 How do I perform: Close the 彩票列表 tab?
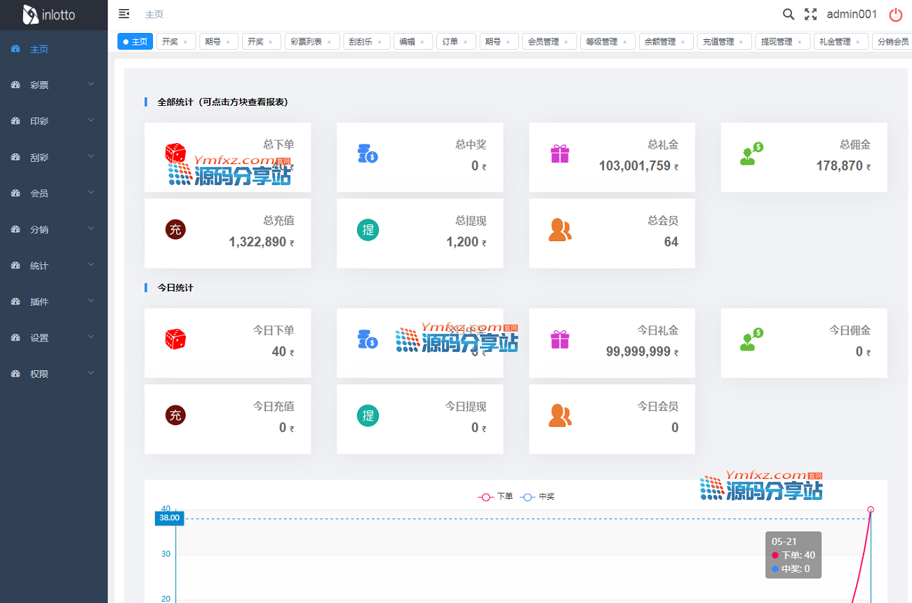point(329,42)
